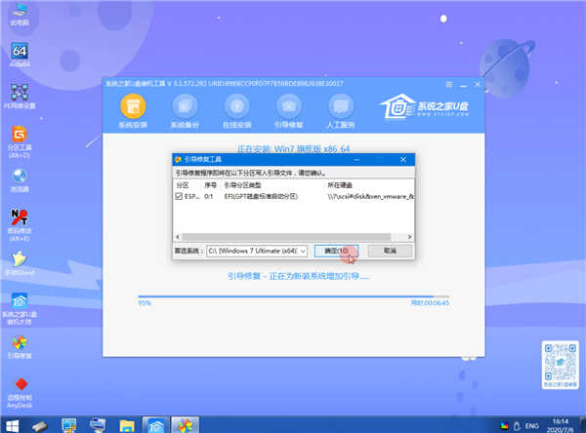
Task: Open the PE网络设置 network settings icon
Action: pyautogui.click(x=20, y=97)
